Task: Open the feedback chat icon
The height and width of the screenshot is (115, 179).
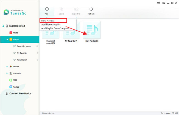Action: point(158,3)
